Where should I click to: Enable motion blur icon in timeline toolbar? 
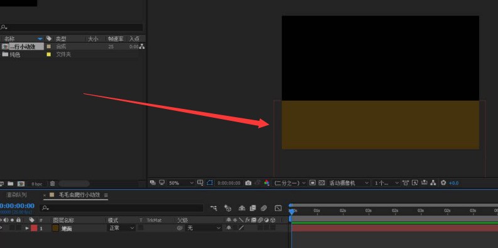point(264,208)
